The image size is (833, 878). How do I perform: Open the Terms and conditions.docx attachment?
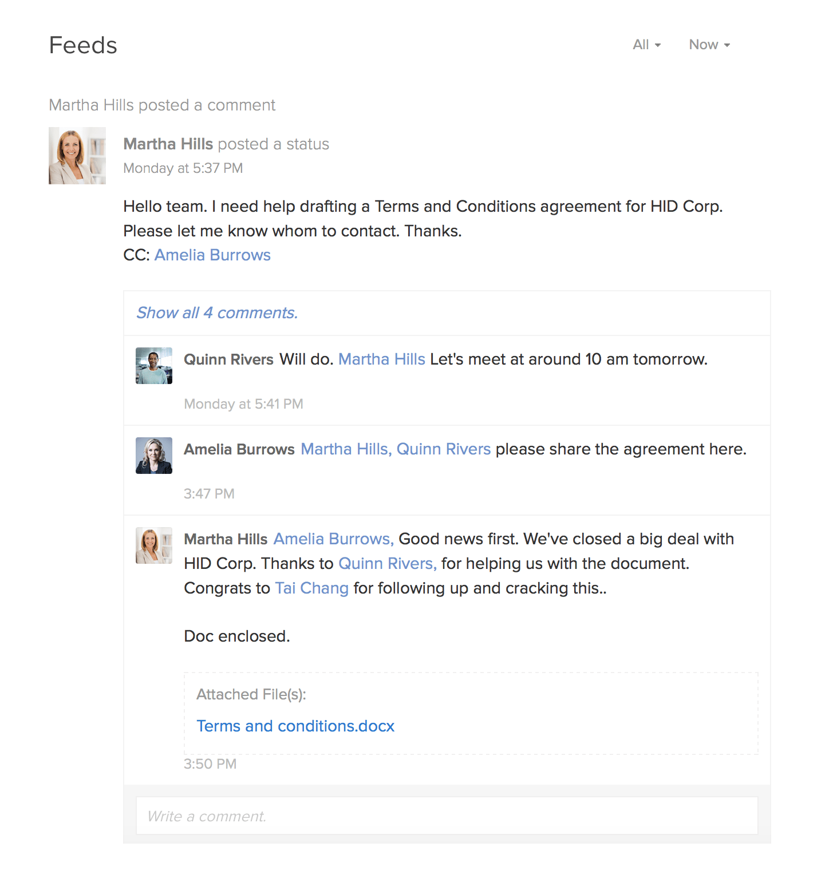point(295,726)
